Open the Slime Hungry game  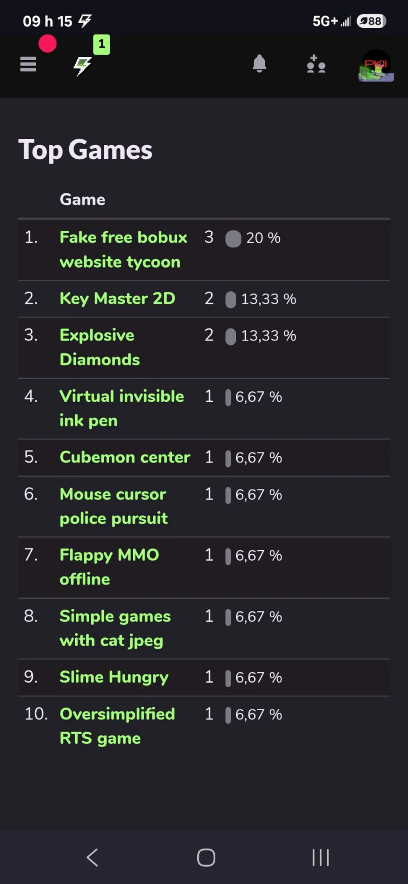click(x=114, y=677)
